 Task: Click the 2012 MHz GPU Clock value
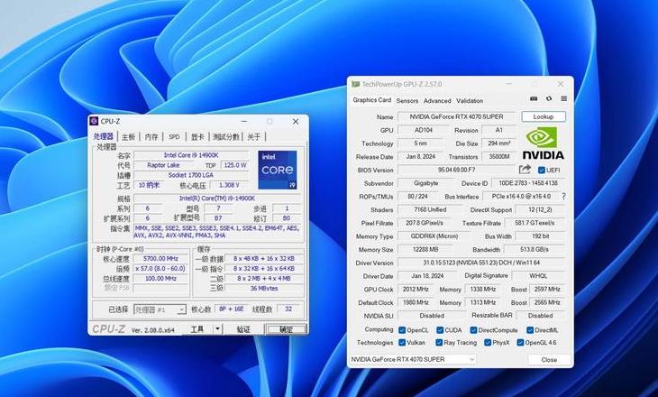pyautogui.click(x=416, y=290)
